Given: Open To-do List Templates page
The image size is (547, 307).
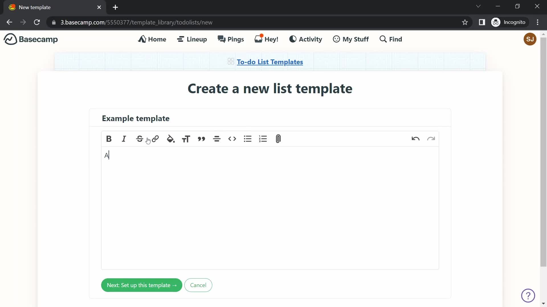Looking at the screenshot, I should click(x=270, y=62).
